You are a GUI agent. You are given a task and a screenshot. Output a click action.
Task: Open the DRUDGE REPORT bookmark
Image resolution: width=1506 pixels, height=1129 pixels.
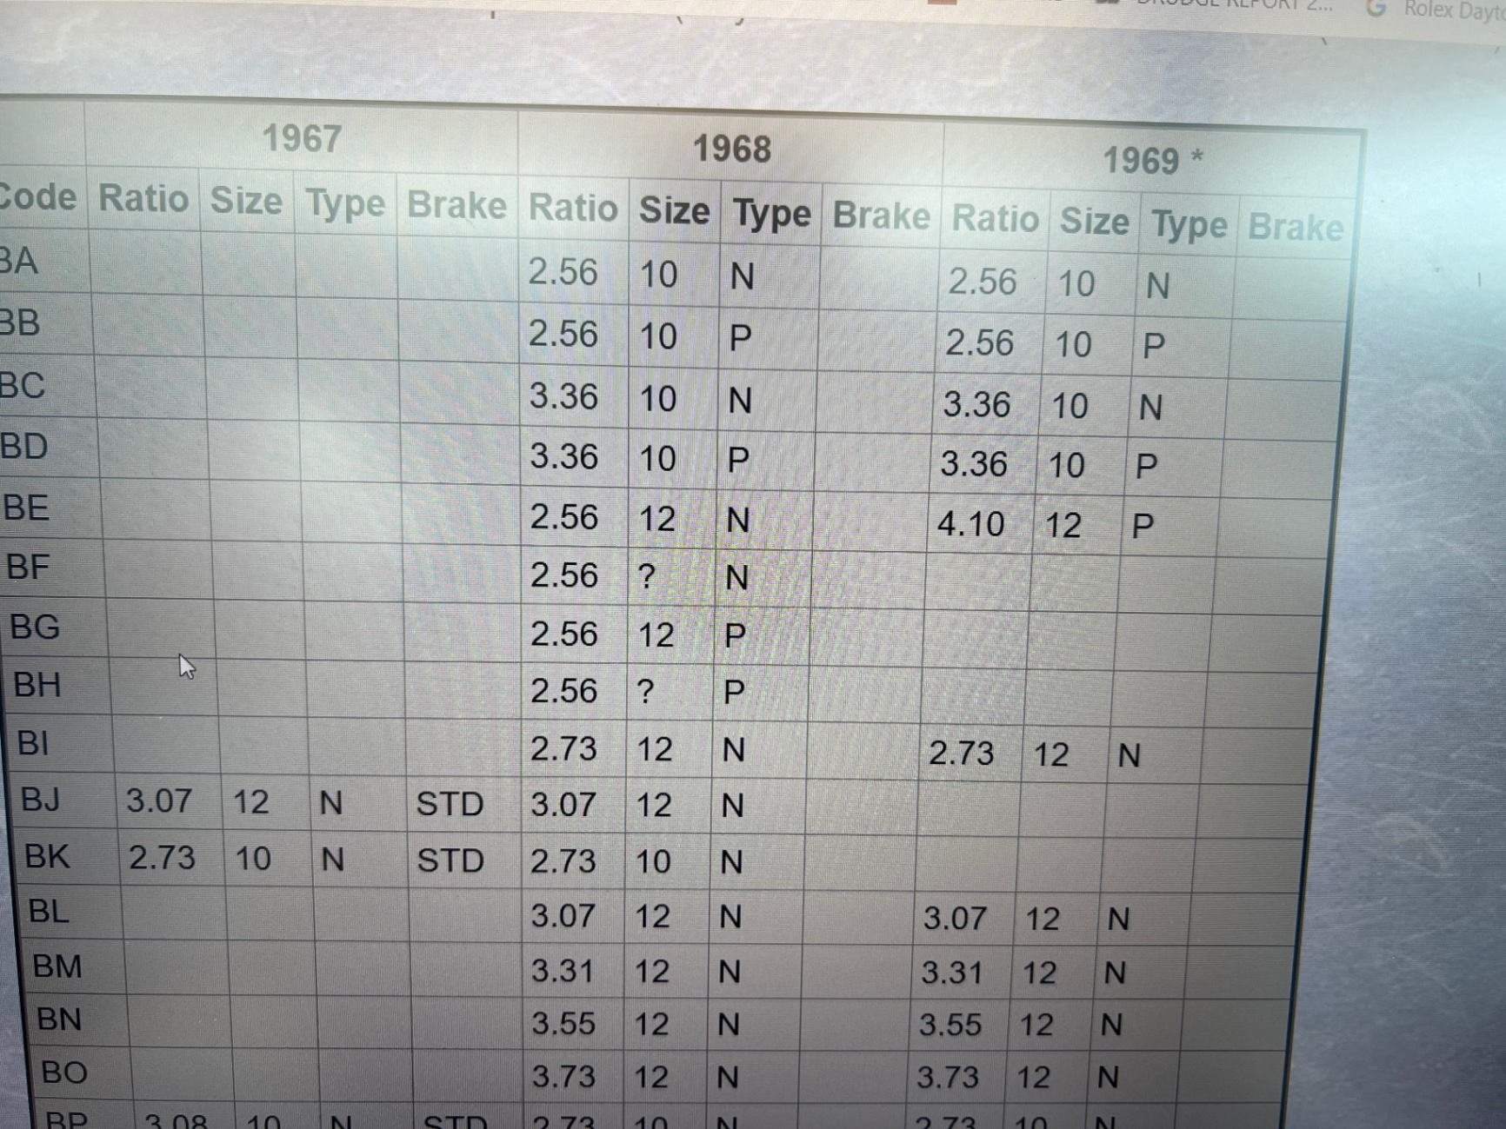1235,4
